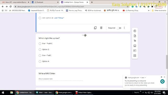Switch to the meet.google.com taskbar window
The width and height of the screenshot is (168, 95).
[64, 93]
